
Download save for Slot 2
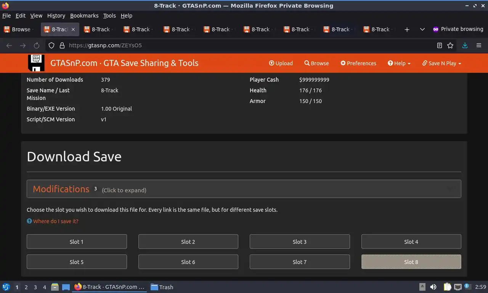(x=188, y=241)
